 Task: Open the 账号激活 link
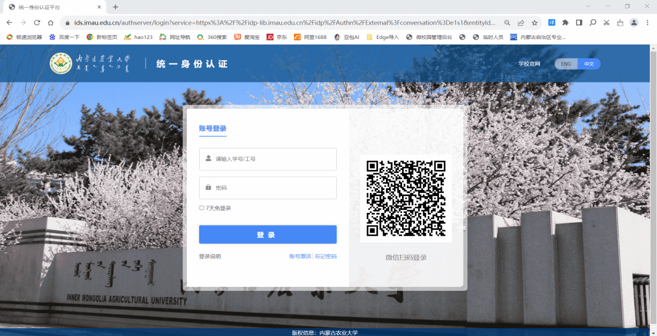(x=300, y=256)
